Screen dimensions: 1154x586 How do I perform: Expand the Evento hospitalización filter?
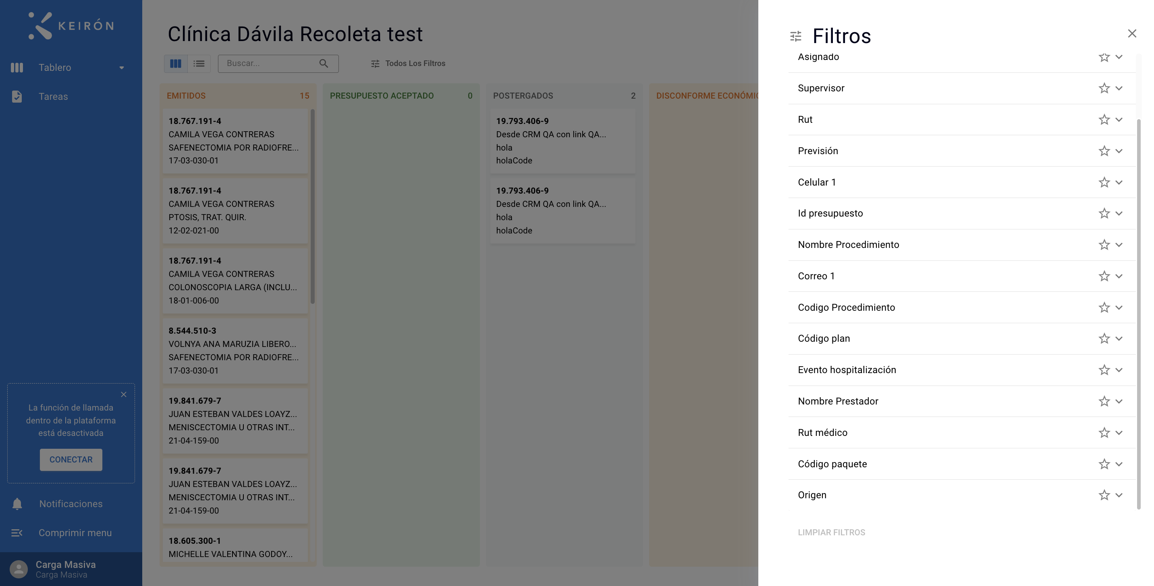point(1119,370)
